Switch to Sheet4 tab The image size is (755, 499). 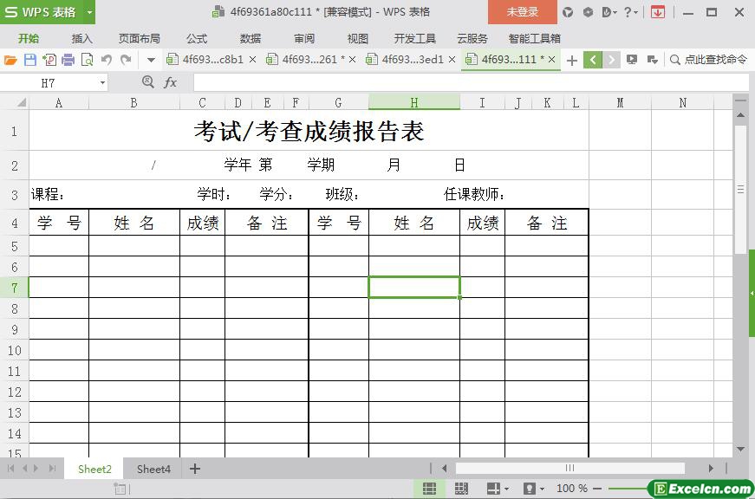click(153, 470)
